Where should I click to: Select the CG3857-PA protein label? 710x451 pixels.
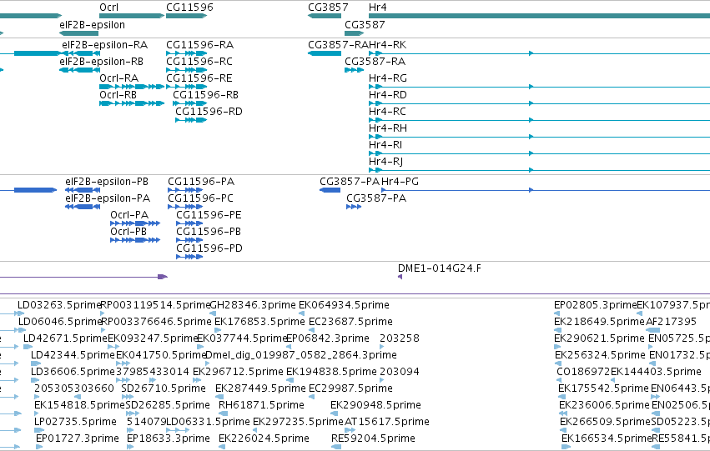[x=350, y=182]
